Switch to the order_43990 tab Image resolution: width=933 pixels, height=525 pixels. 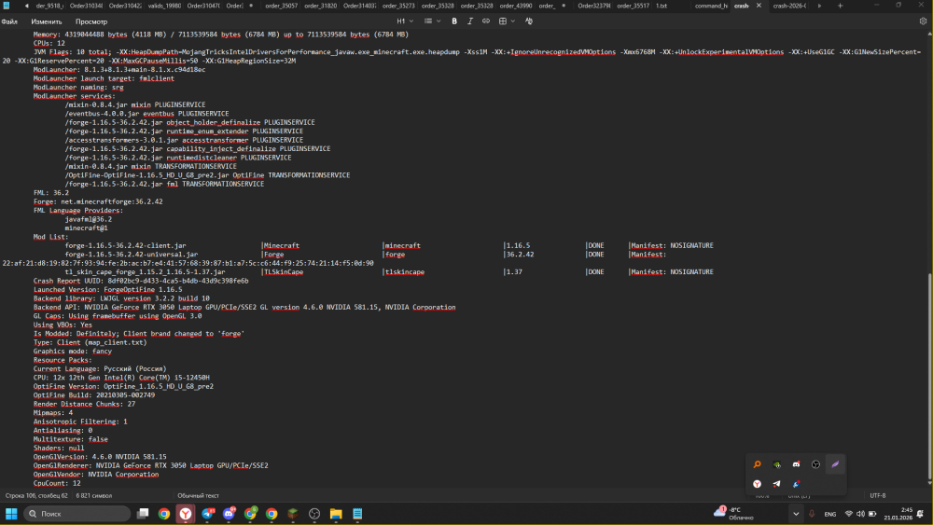(x=515, y=6)
